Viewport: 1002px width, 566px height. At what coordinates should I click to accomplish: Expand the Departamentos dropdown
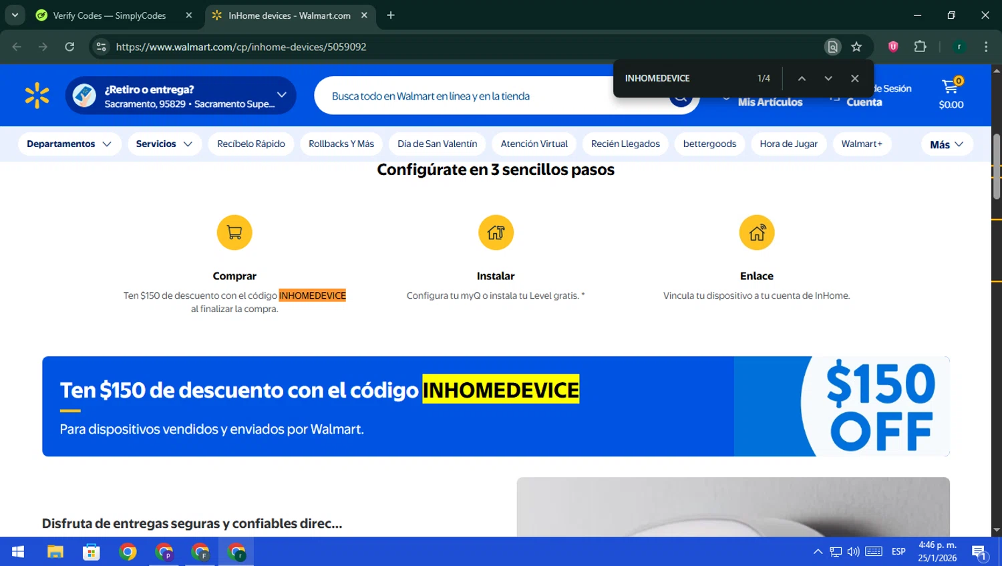[69, 144]
